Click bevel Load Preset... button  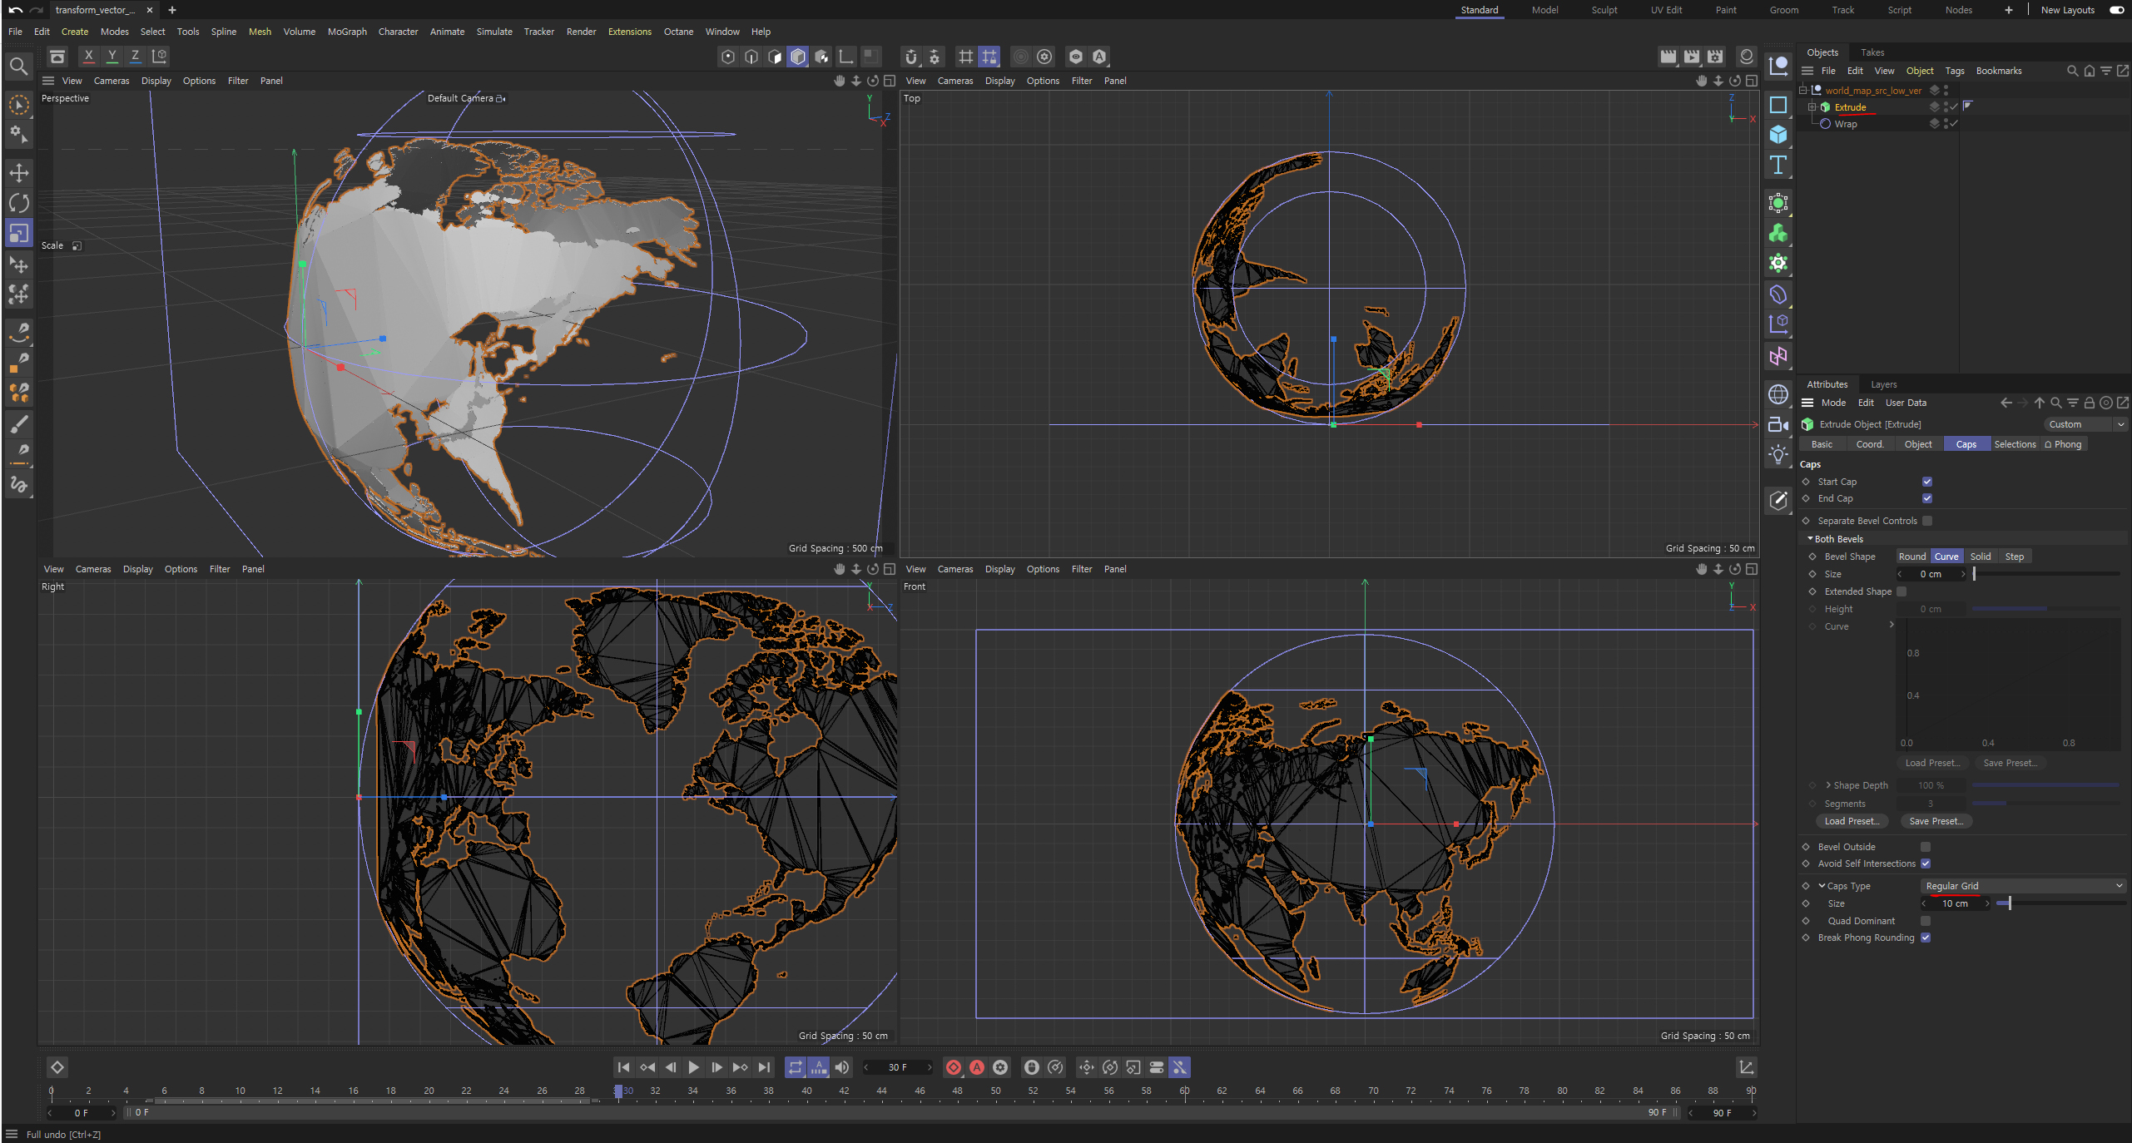click(x=1852, y=821)
